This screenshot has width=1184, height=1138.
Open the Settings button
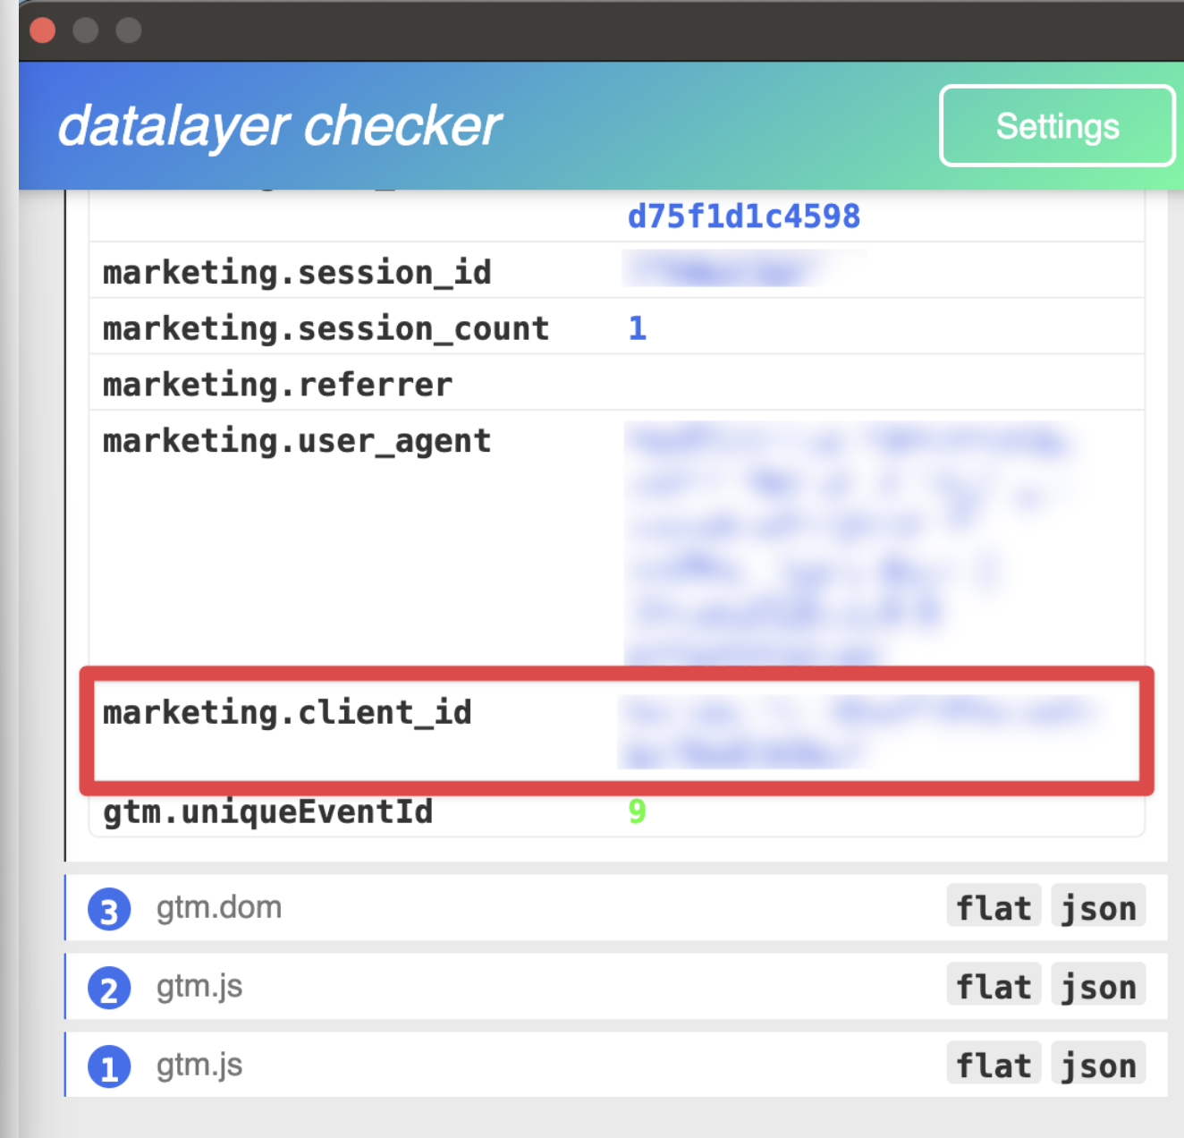1056,126
